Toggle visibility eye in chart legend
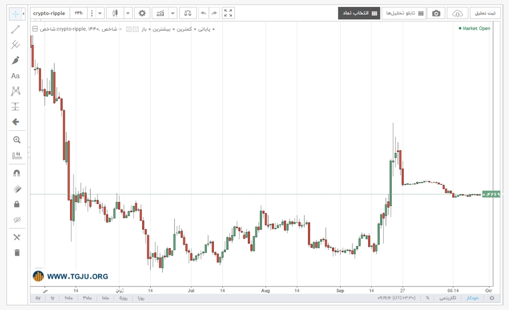The width and height of the screenshot is (509, 310). pos(129,29)
